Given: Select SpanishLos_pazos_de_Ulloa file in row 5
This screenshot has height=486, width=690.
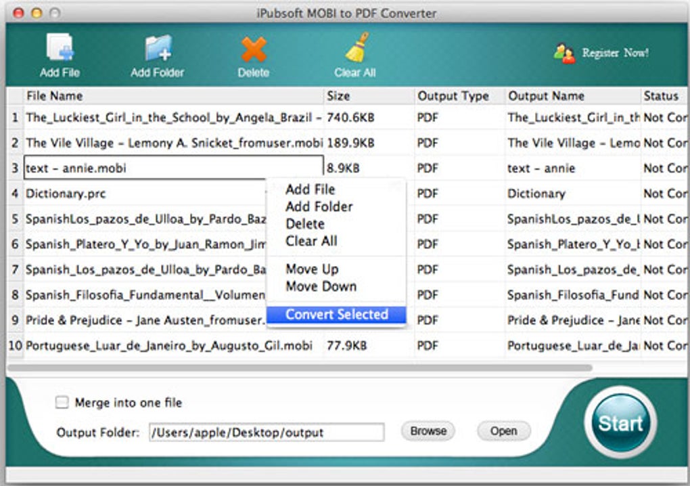Looking at the screenshot, I should coord(145,219).
